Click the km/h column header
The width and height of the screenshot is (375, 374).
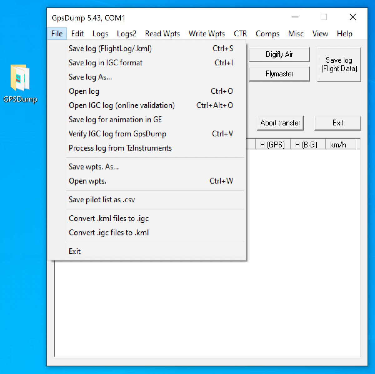coord(338,145)
